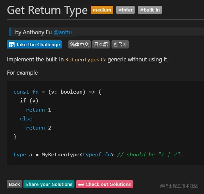Switch to 简体中文 translation
Screen dimensions: 204x194
click(x=79, y=44)
